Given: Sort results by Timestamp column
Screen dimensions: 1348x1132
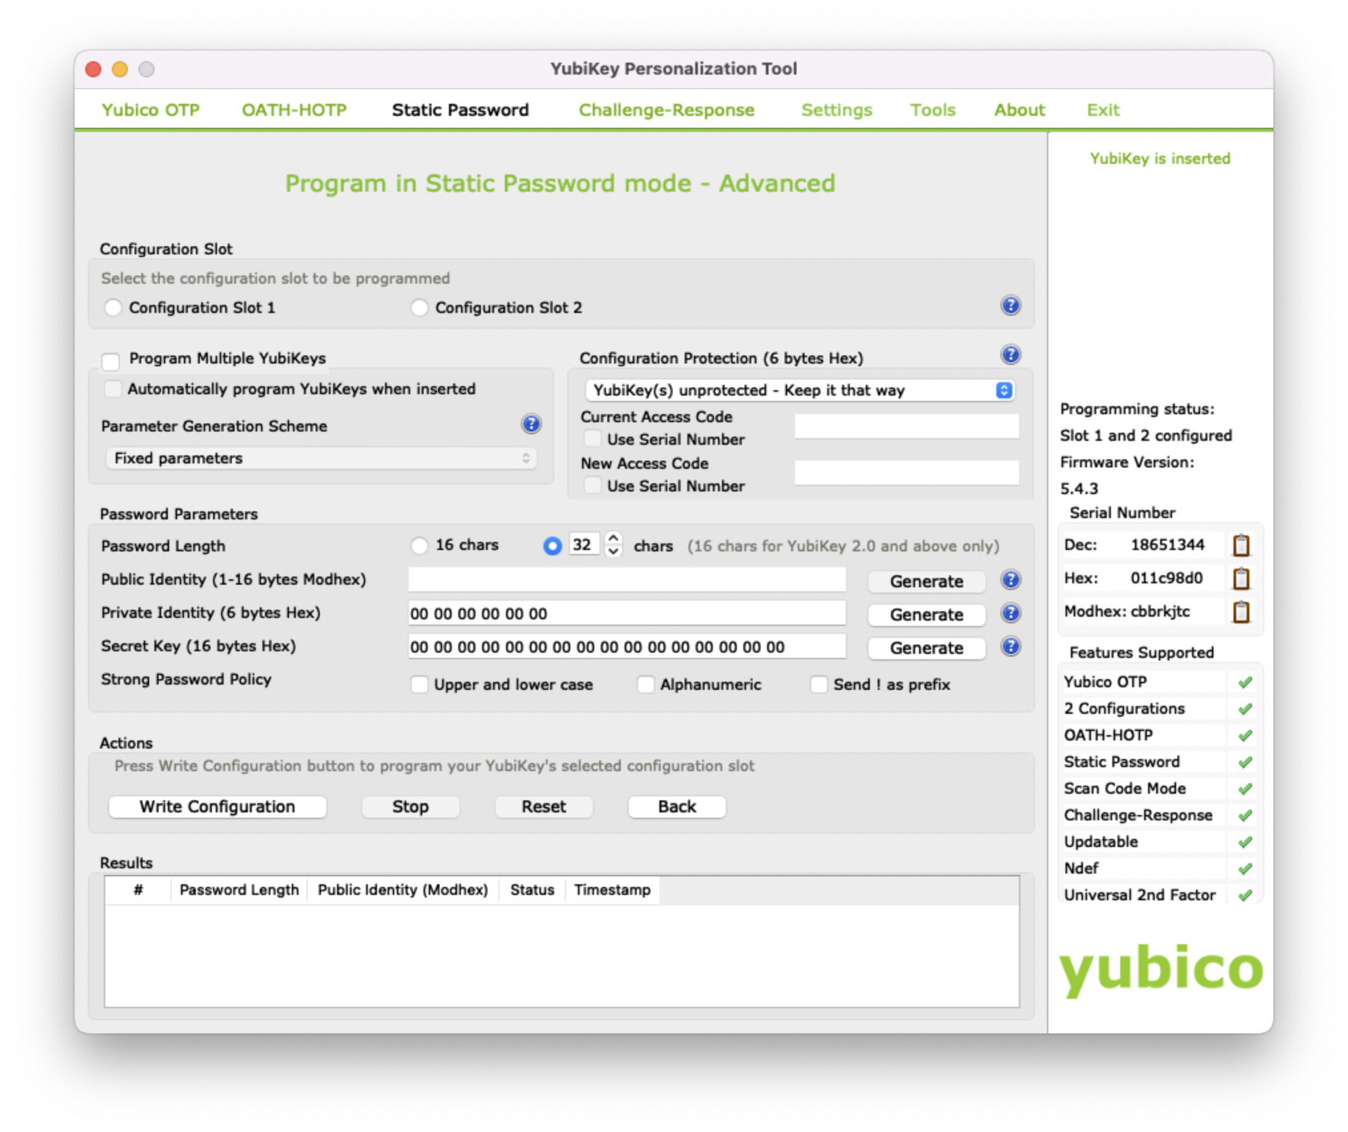Looking at the screenshot, I should click(x=613, y=890).
